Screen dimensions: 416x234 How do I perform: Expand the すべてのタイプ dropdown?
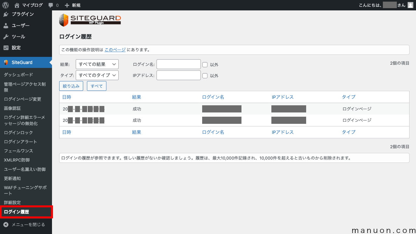click(97, 75)
